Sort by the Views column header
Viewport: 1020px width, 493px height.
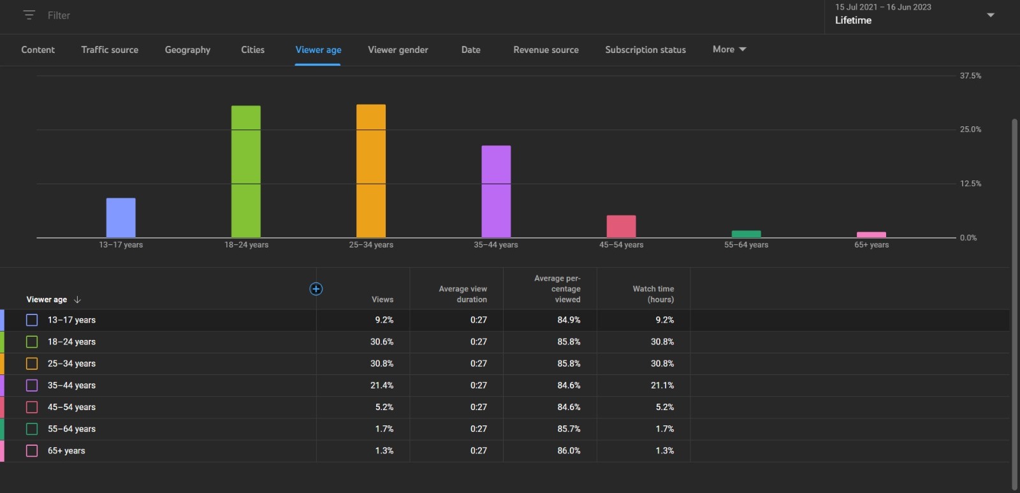click(382, 300)
